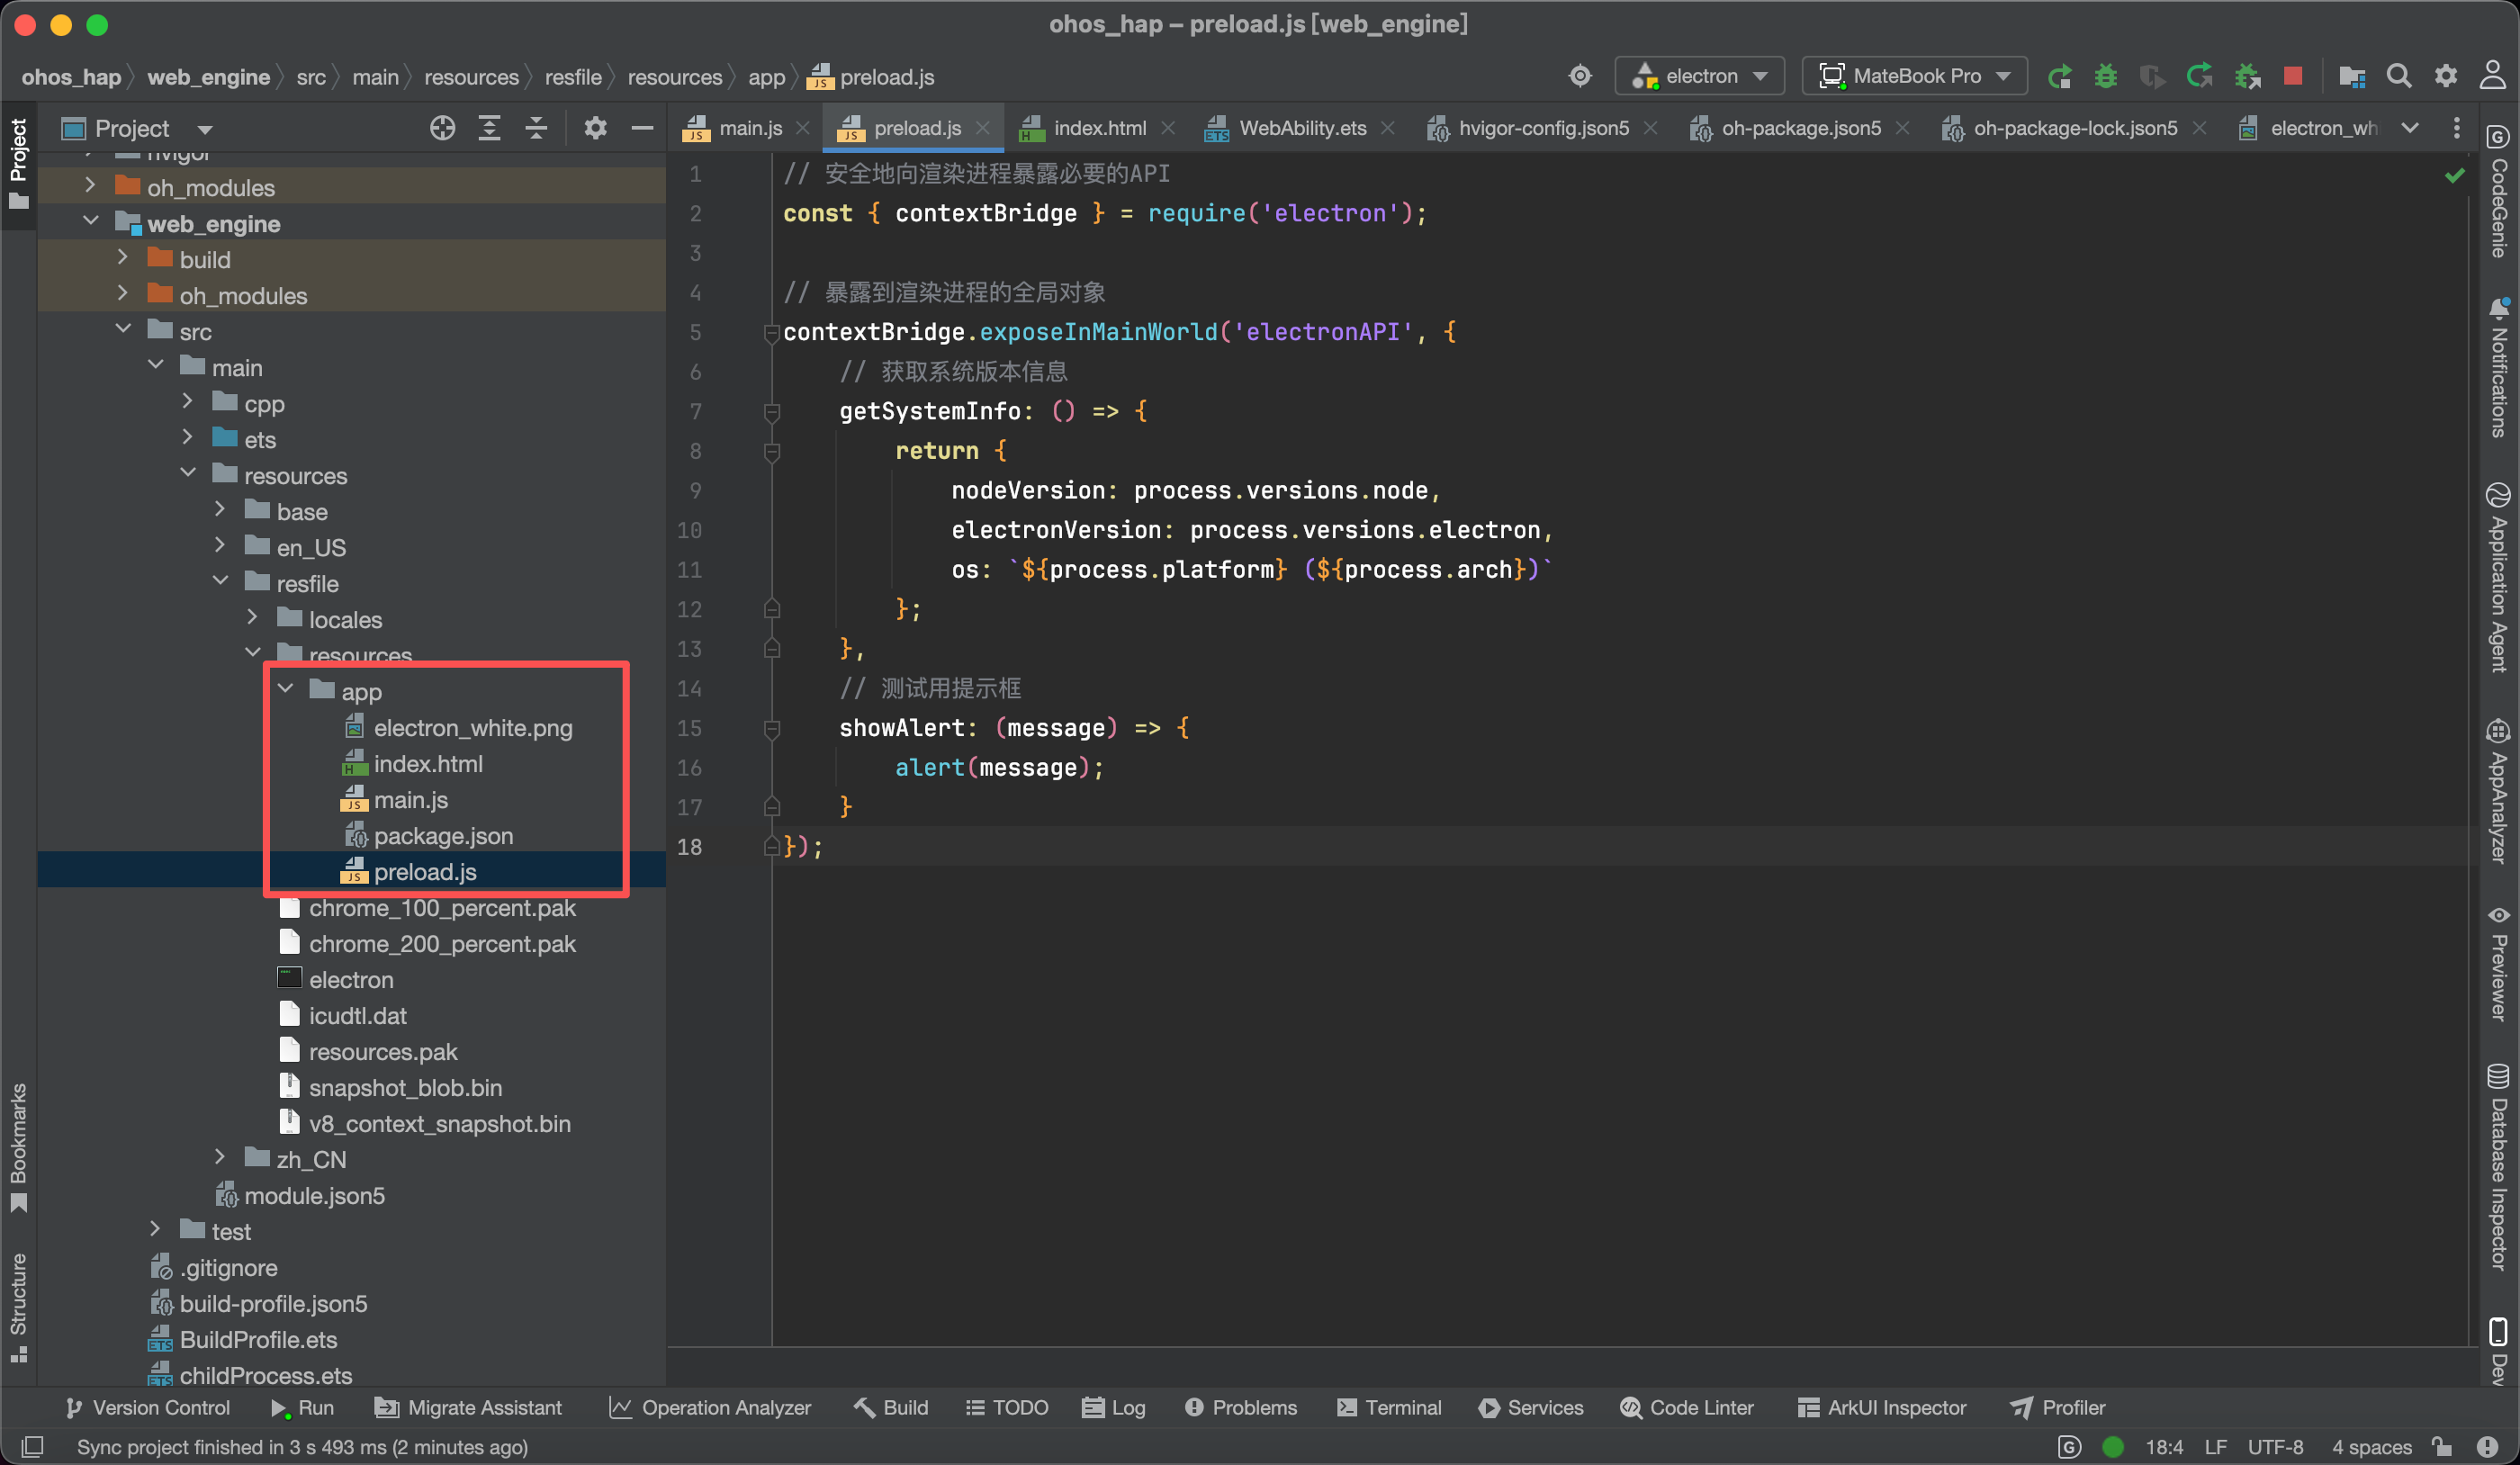Viewport: 2520px width, 1465px height.
Task: Open Search Everywhere magnifier icon
Action: click(2398, 76)
